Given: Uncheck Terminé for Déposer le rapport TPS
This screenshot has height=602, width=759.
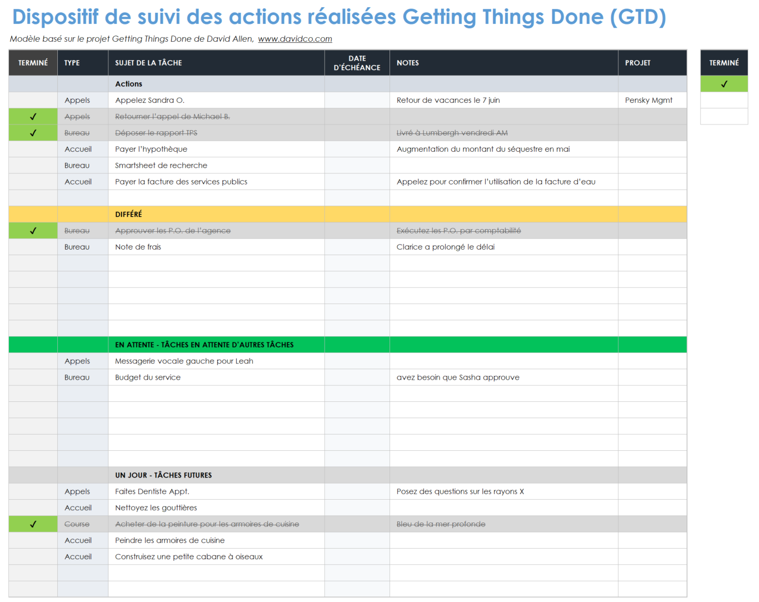Looking at the screenshot, I should click(33, 133).
